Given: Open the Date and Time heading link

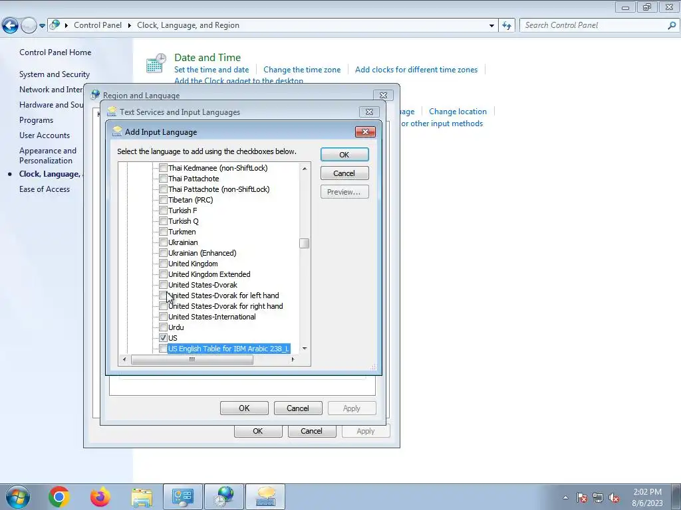Looking at the screenshot, I should (207, 57).
